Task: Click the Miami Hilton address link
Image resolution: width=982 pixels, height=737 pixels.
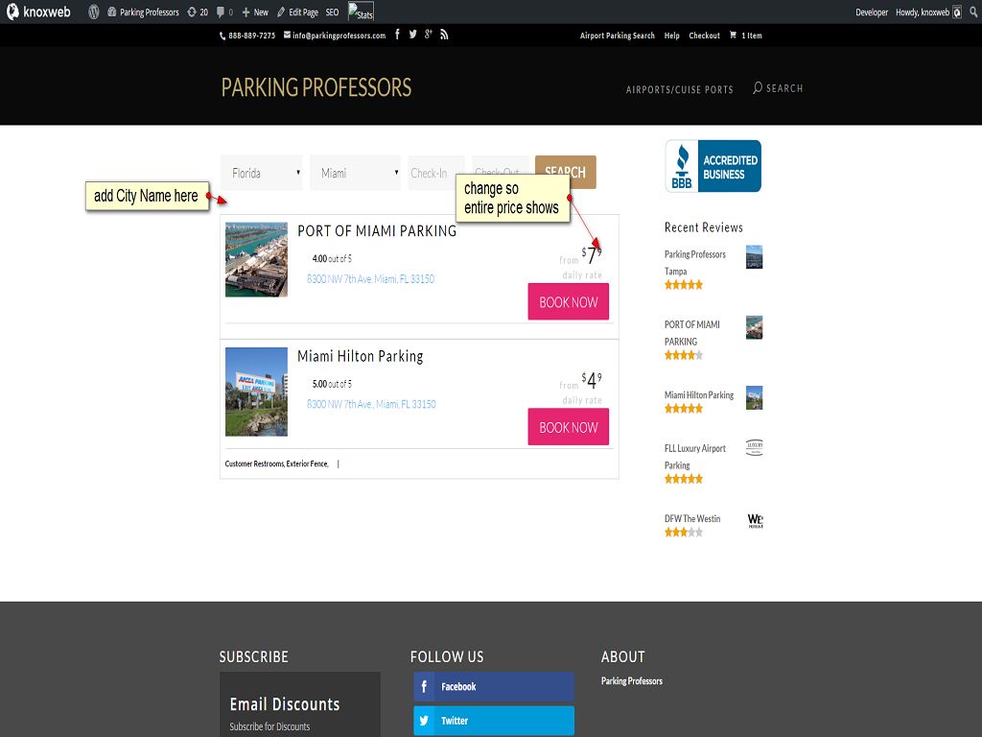Action: click(x=371, y=404)
